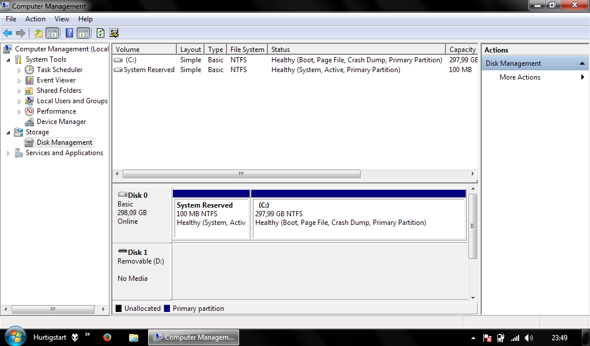
Task: Launch Firefox from the taskbar
Action: [107, 337]
